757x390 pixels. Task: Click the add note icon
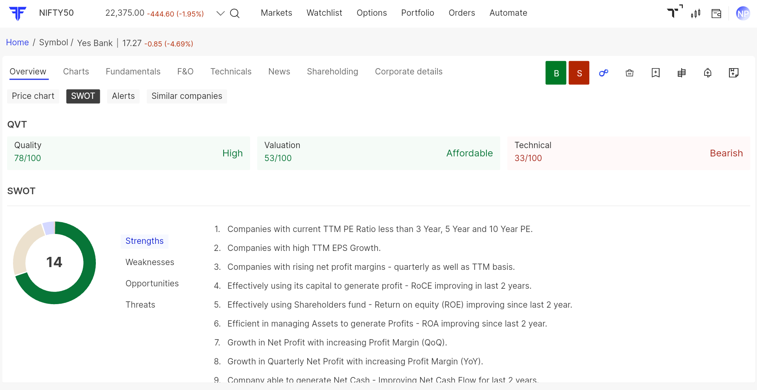[x=734, y=73]
